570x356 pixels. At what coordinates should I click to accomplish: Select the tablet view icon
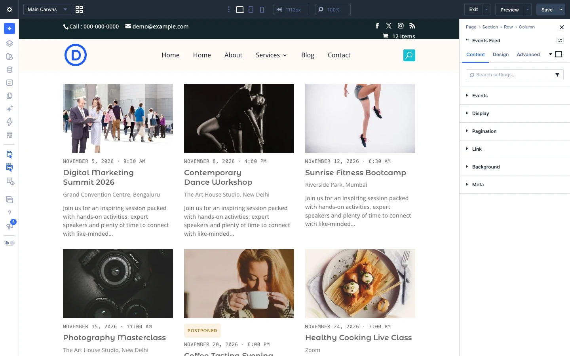251,9
